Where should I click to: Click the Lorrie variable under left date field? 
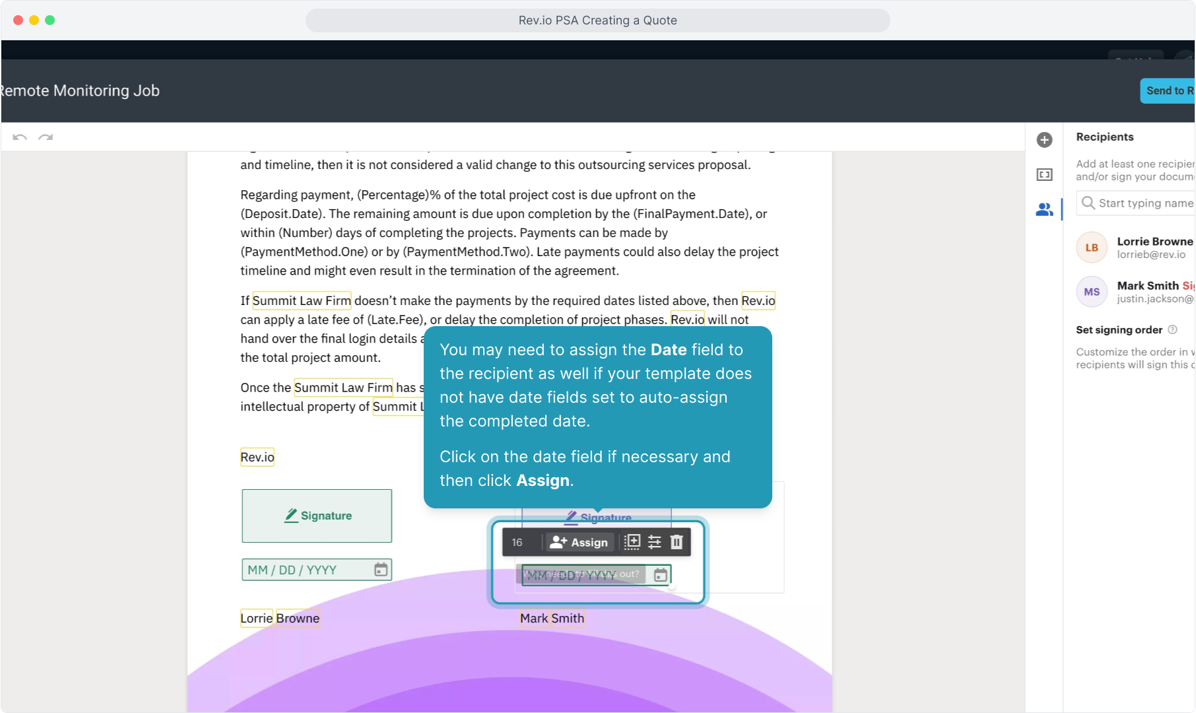click(x=257, y=618)
